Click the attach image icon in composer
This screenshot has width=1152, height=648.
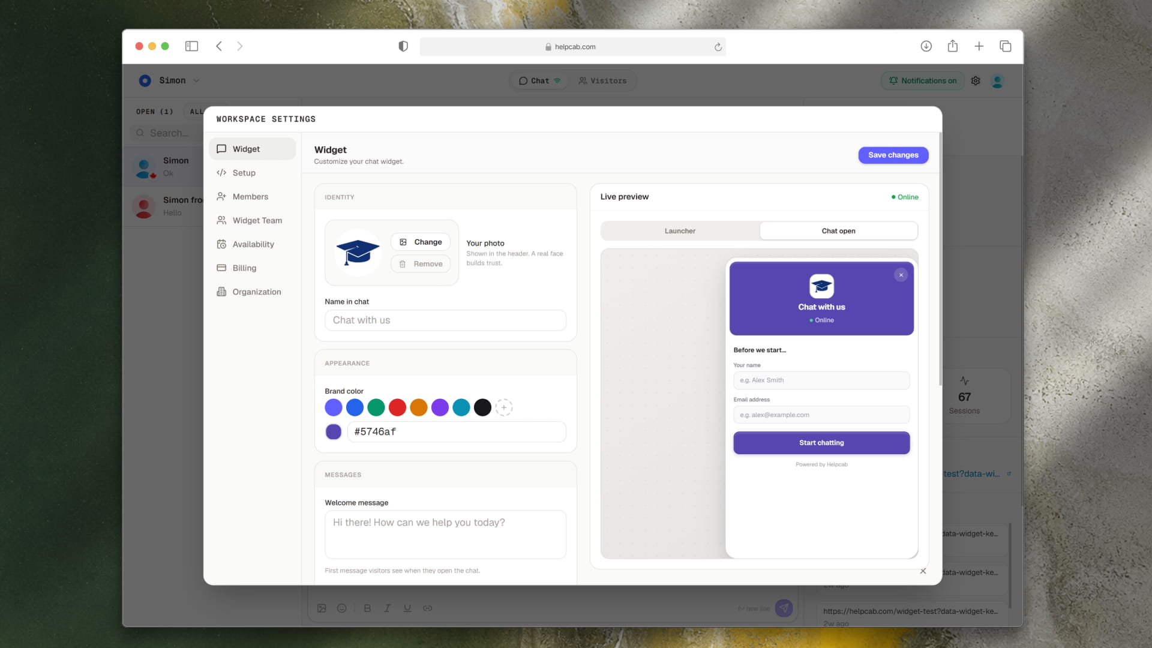322,608
